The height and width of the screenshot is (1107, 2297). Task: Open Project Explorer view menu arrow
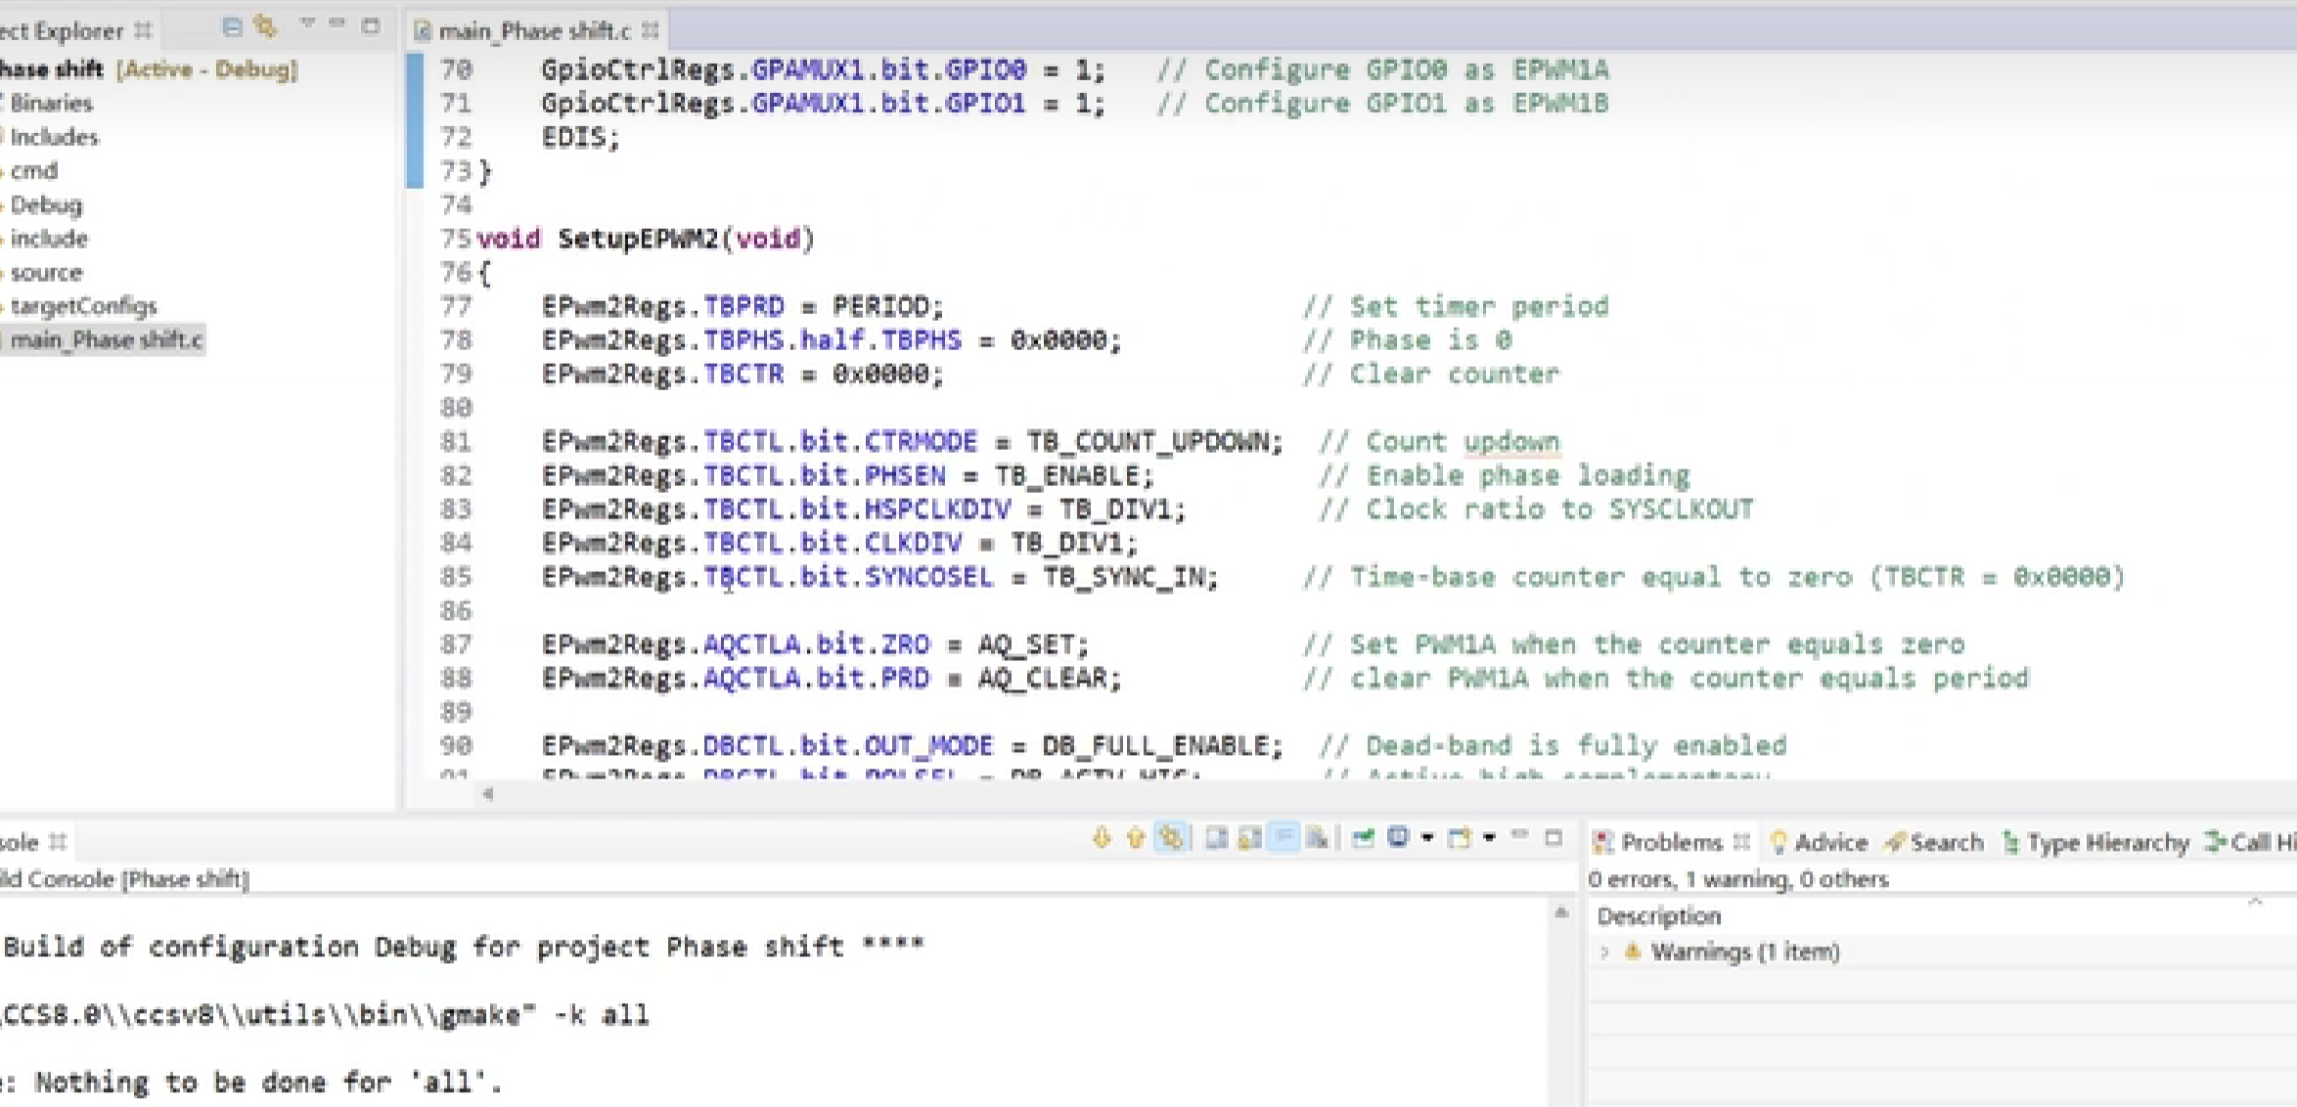[307, 23]
